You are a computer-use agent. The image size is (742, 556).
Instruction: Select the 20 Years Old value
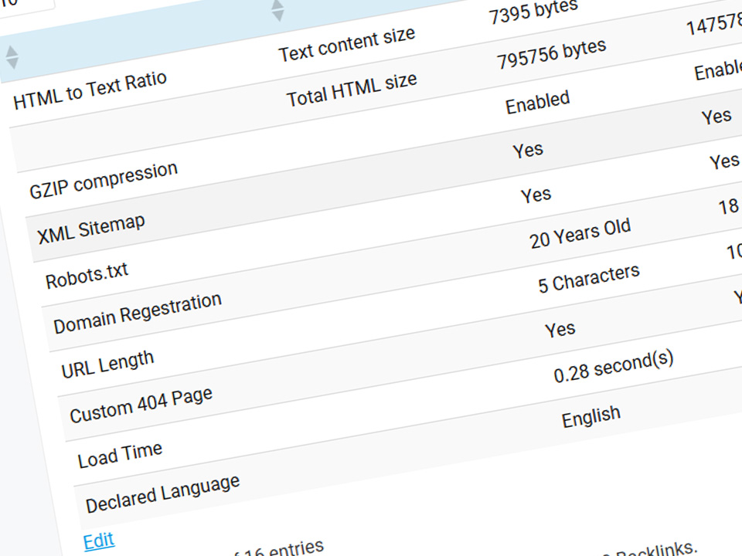coord(580,232)
